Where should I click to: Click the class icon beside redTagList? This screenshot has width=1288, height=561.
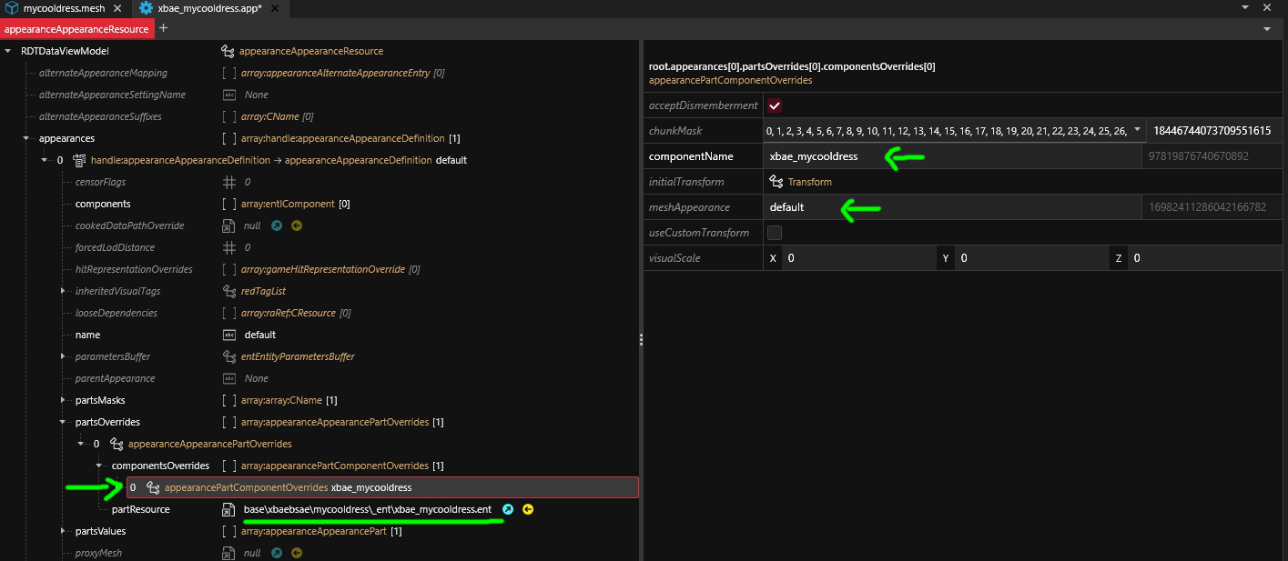[x=230, y=290]
